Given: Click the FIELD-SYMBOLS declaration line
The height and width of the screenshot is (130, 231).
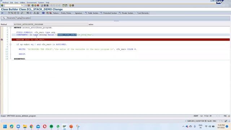Looking at the screenshot, I should click(36, 32).
